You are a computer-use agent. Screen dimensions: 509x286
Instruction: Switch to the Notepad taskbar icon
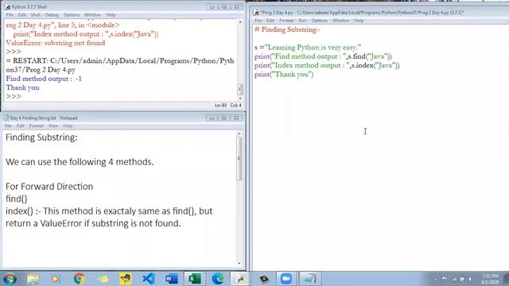tap(309, 279)
